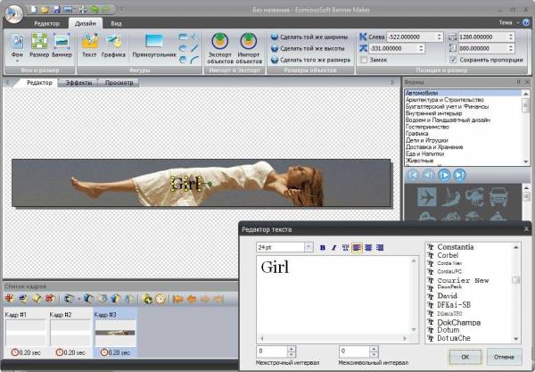Uncheck Сохранять пропорции checkbox
This screenshot has height=372, width=535.
pyautogui.click(x=453, y=60)
